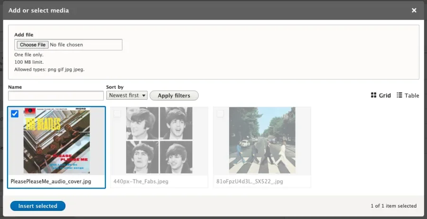Click the 'Allowed types: png gif jpg jpeg.' text

[49, 69]
